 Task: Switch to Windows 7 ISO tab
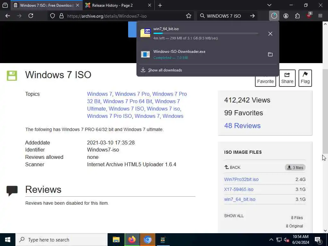(46, 5)
